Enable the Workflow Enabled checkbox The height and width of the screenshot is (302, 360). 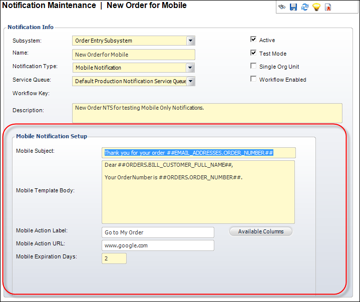click(253, 79)
